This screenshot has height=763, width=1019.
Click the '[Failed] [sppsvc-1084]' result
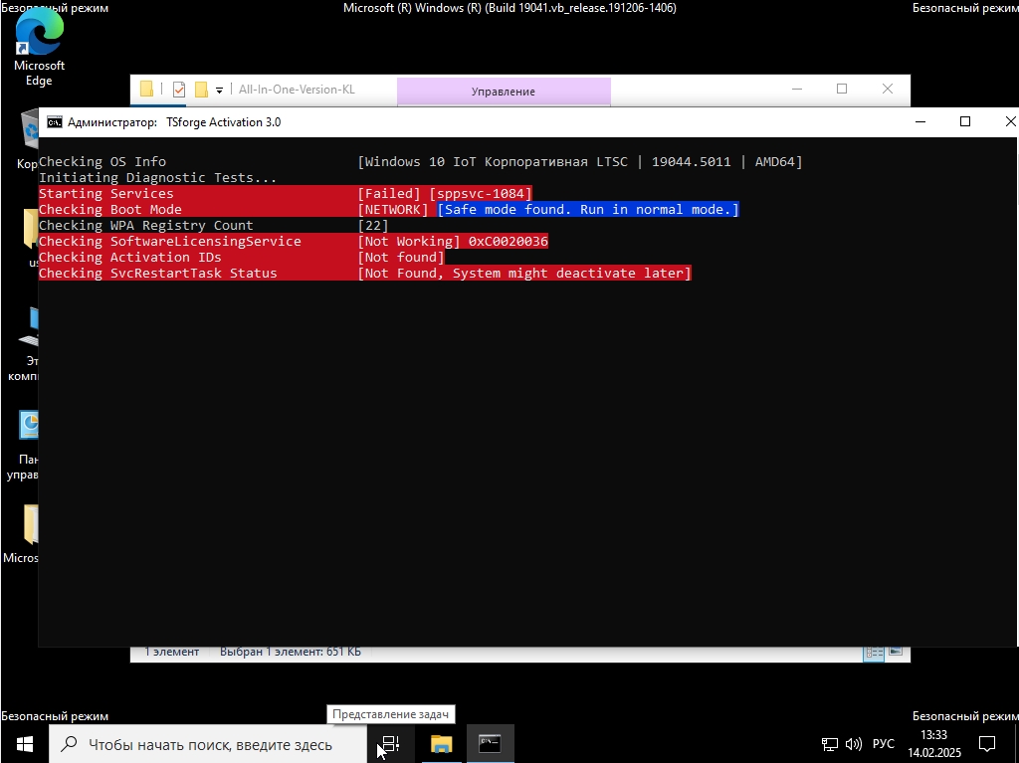click(445, 194)
